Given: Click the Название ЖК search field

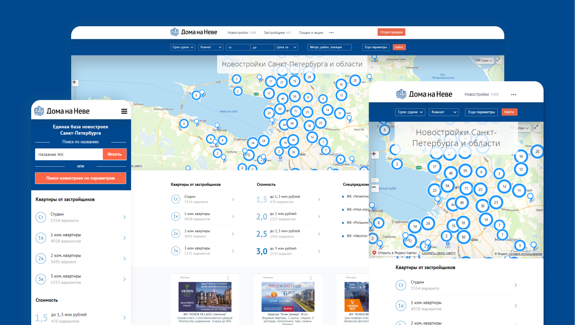Looking at the screenshot, I should point(69,154).
